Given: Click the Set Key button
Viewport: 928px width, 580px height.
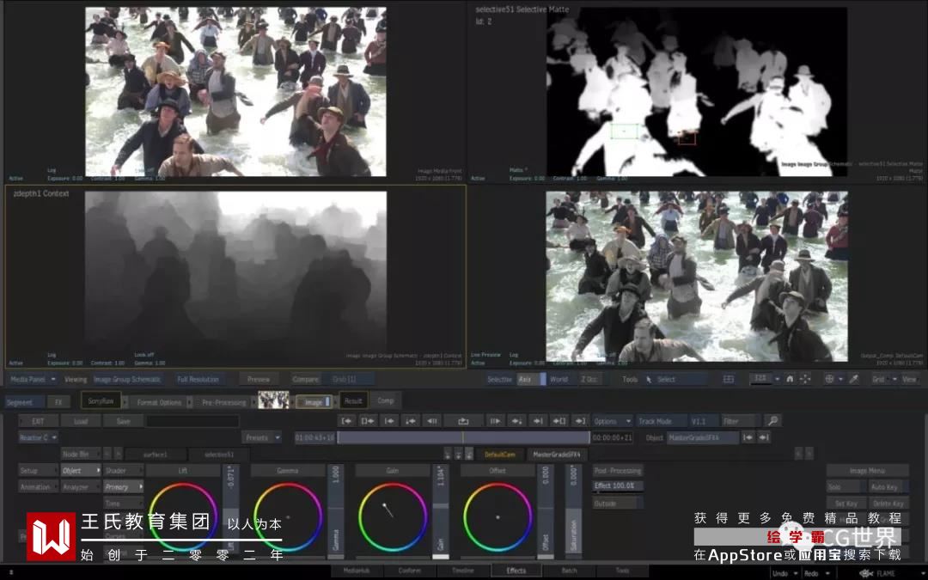Looking at the screenshot, I should click(x=846, y=503).
